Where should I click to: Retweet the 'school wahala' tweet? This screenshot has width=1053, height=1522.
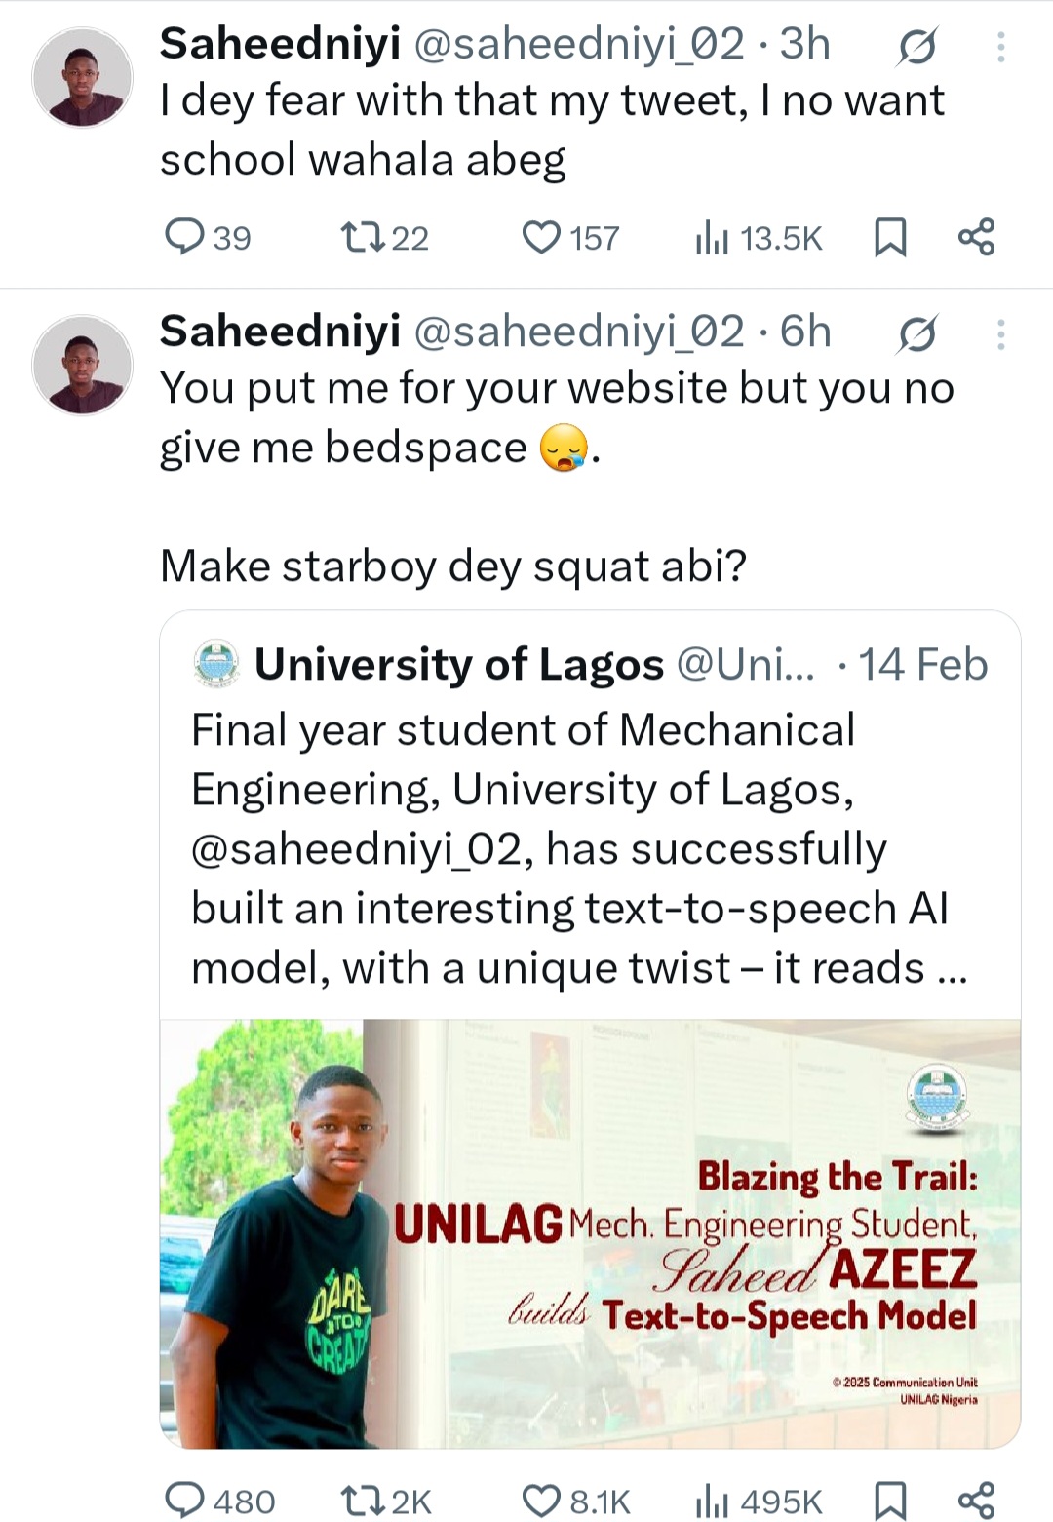[x=385, y=237]
